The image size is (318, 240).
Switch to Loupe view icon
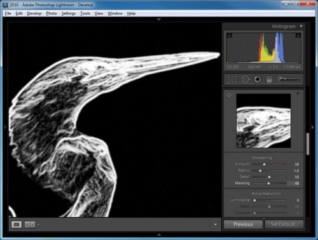[17, 225]
